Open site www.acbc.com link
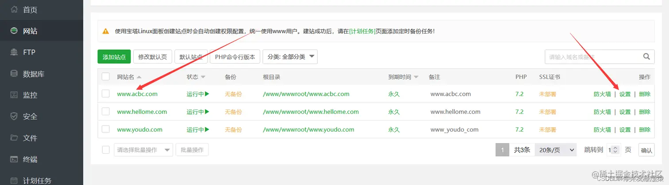 click(137, 94)
